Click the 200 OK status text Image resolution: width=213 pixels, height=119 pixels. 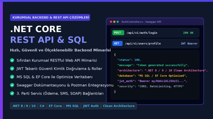click(x=188, y=33)
